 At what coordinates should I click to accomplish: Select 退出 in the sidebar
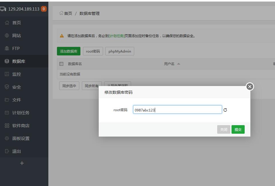(x=17, y=151)
